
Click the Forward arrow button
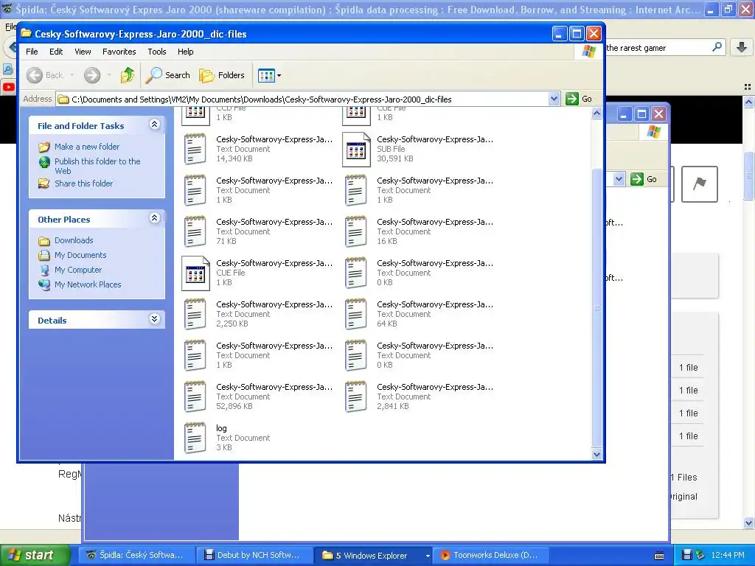pos(92,75)
